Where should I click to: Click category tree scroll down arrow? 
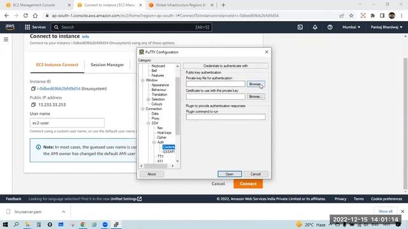coord(177,161)
